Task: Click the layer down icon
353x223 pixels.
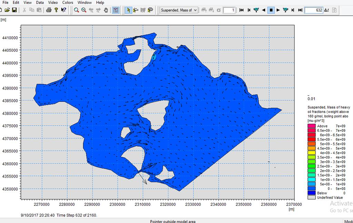Action: pos(211,10)
